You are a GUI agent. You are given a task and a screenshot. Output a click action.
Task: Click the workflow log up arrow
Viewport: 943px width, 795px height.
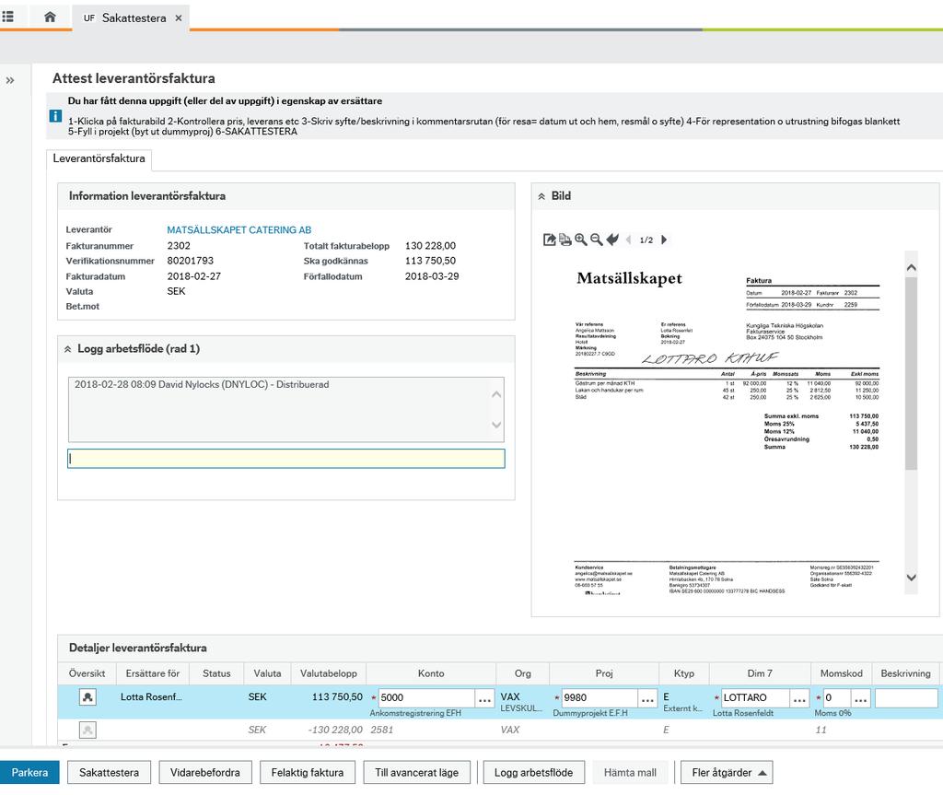pyautogui.click(x=496, y=395)
